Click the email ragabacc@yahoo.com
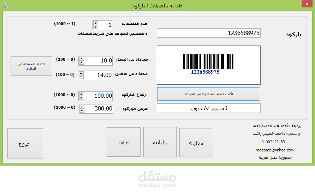 pyautogui.click(x=274, y=150)
